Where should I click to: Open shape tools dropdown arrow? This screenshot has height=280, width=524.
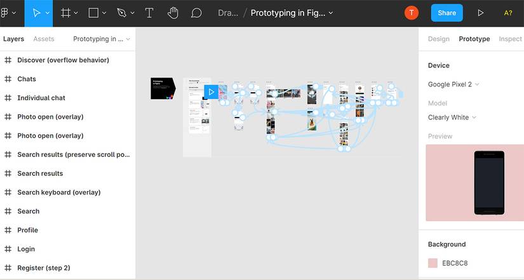(104, 13)
